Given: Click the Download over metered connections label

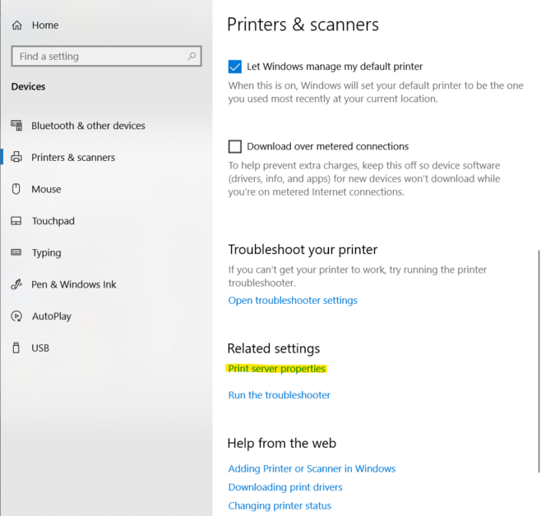Looking at the screenshot, I should click(x=328, y=146).
